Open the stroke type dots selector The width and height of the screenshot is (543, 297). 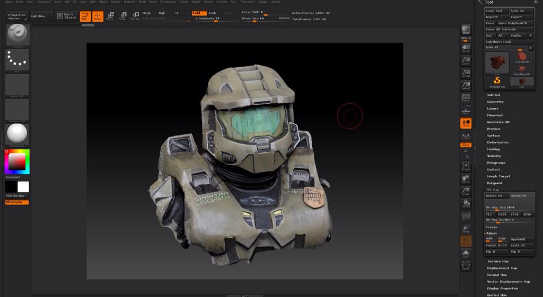(x=17, y=60)
